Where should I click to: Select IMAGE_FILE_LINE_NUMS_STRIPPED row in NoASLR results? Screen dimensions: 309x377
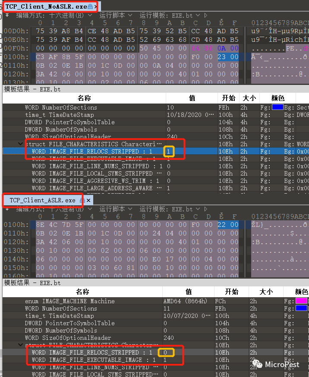156,166
